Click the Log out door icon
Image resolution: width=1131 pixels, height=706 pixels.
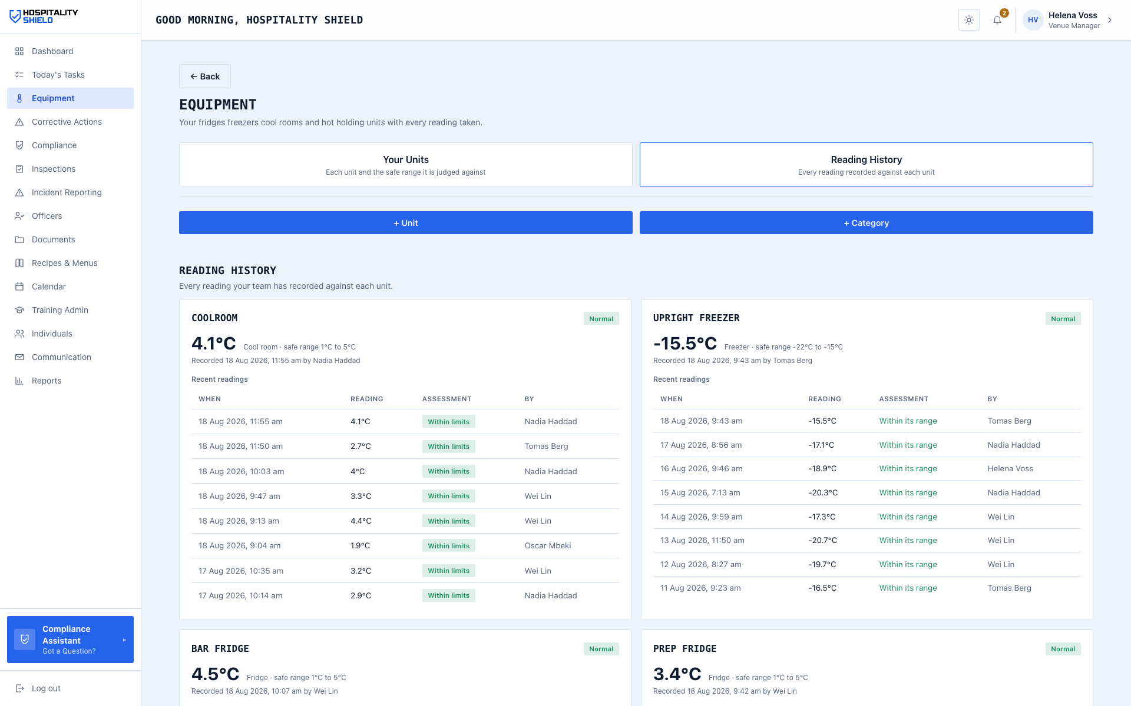tap(19, 688)
